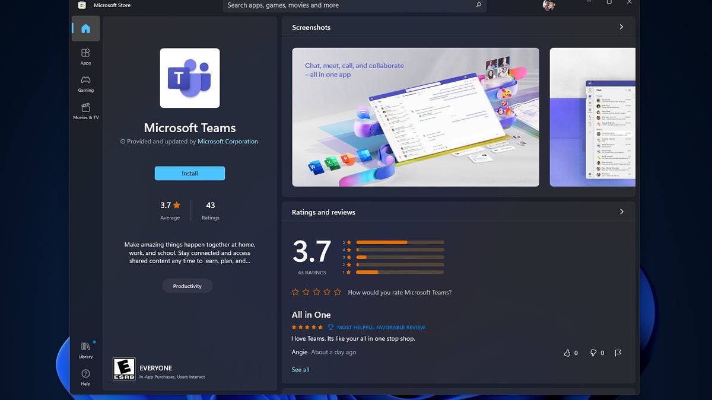The width and height of the screenshot is (712, 400).
Task: Open the Microsoft Corporation publisher link
Action: click(x=228, y=142)
